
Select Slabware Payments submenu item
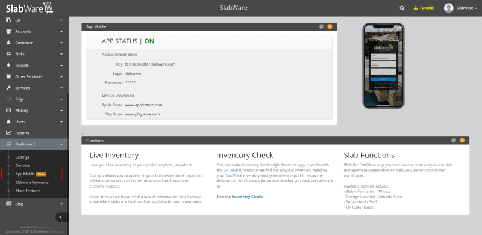pos(32,183)
